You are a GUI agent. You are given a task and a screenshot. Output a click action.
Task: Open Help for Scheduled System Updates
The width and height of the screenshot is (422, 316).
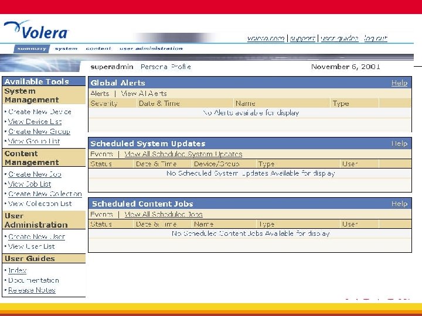pyautogui.click(x=399, y=143)
